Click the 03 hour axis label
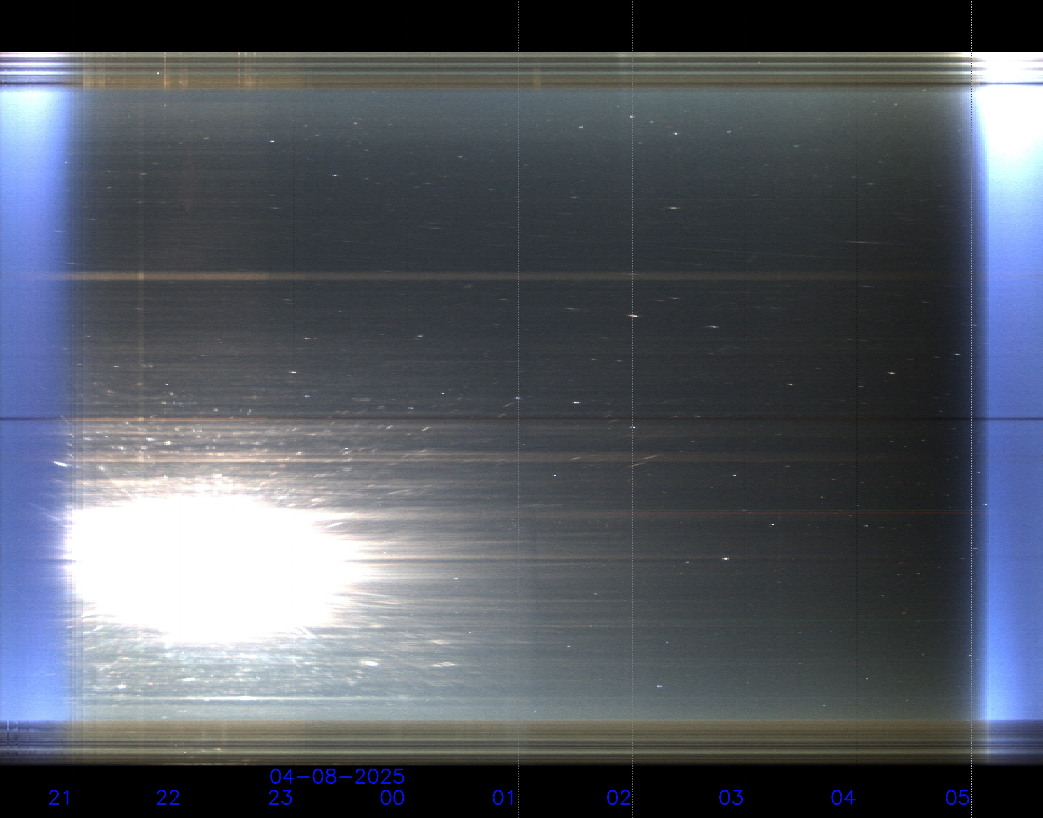This screenshot has height=818, width=1043. coord(731,798)
